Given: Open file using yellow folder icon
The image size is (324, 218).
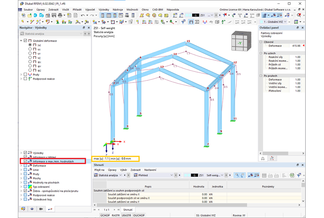Looking at the screenshot, I should [x=29, y=15].
